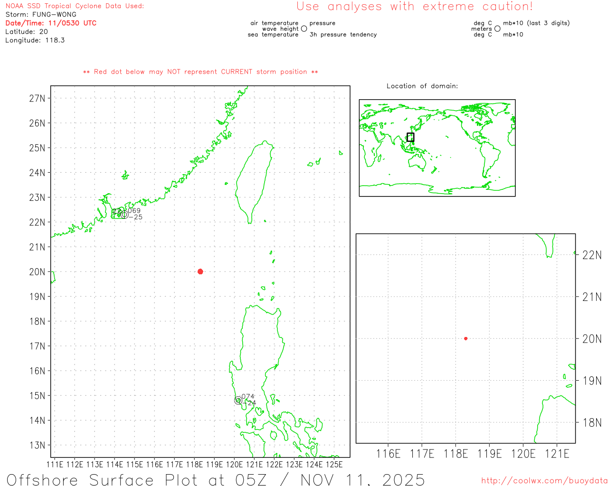
Task: Click Taiwan island outline on main map
Action: pyautogui.click(x=254, y=180)
